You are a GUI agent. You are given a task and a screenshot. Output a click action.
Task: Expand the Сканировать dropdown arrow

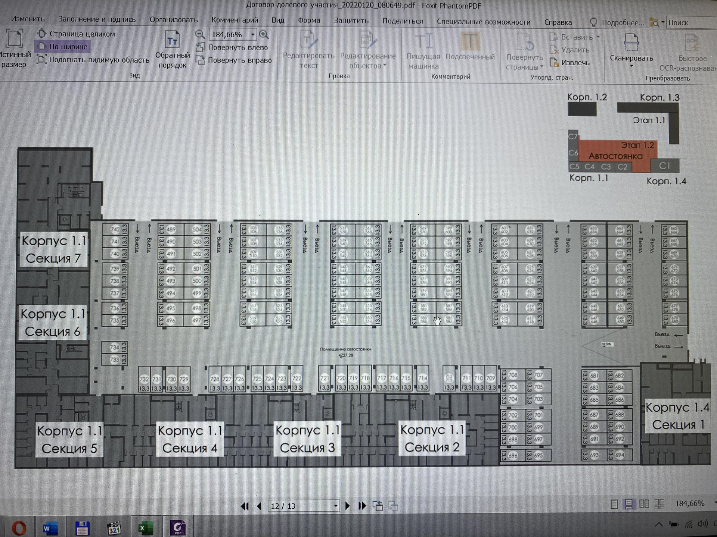point(631,66)
